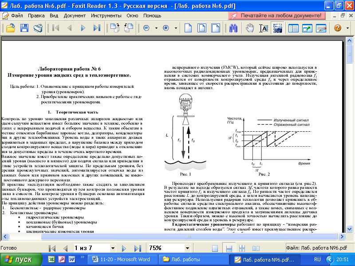The height and width of the screenshot is (266, 355).
Task: Expand the toolbar options arrow beside help
Action: tap(347, 28)
